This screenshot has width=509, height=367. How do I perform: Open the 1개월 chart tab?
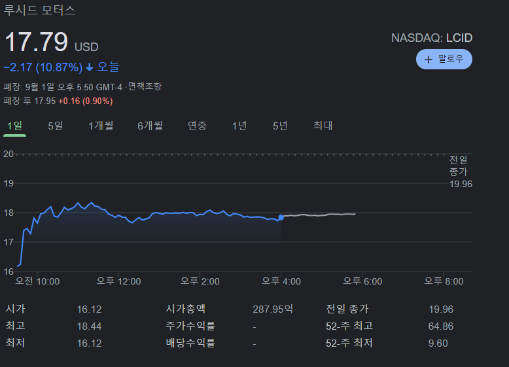[101, 126]
